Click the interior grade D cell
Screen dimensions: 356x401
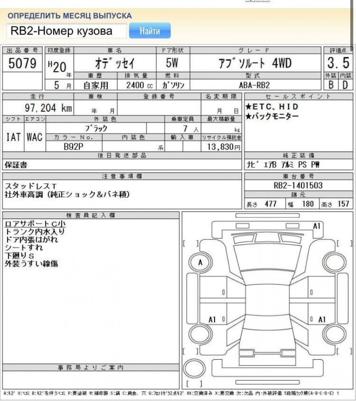346,85
